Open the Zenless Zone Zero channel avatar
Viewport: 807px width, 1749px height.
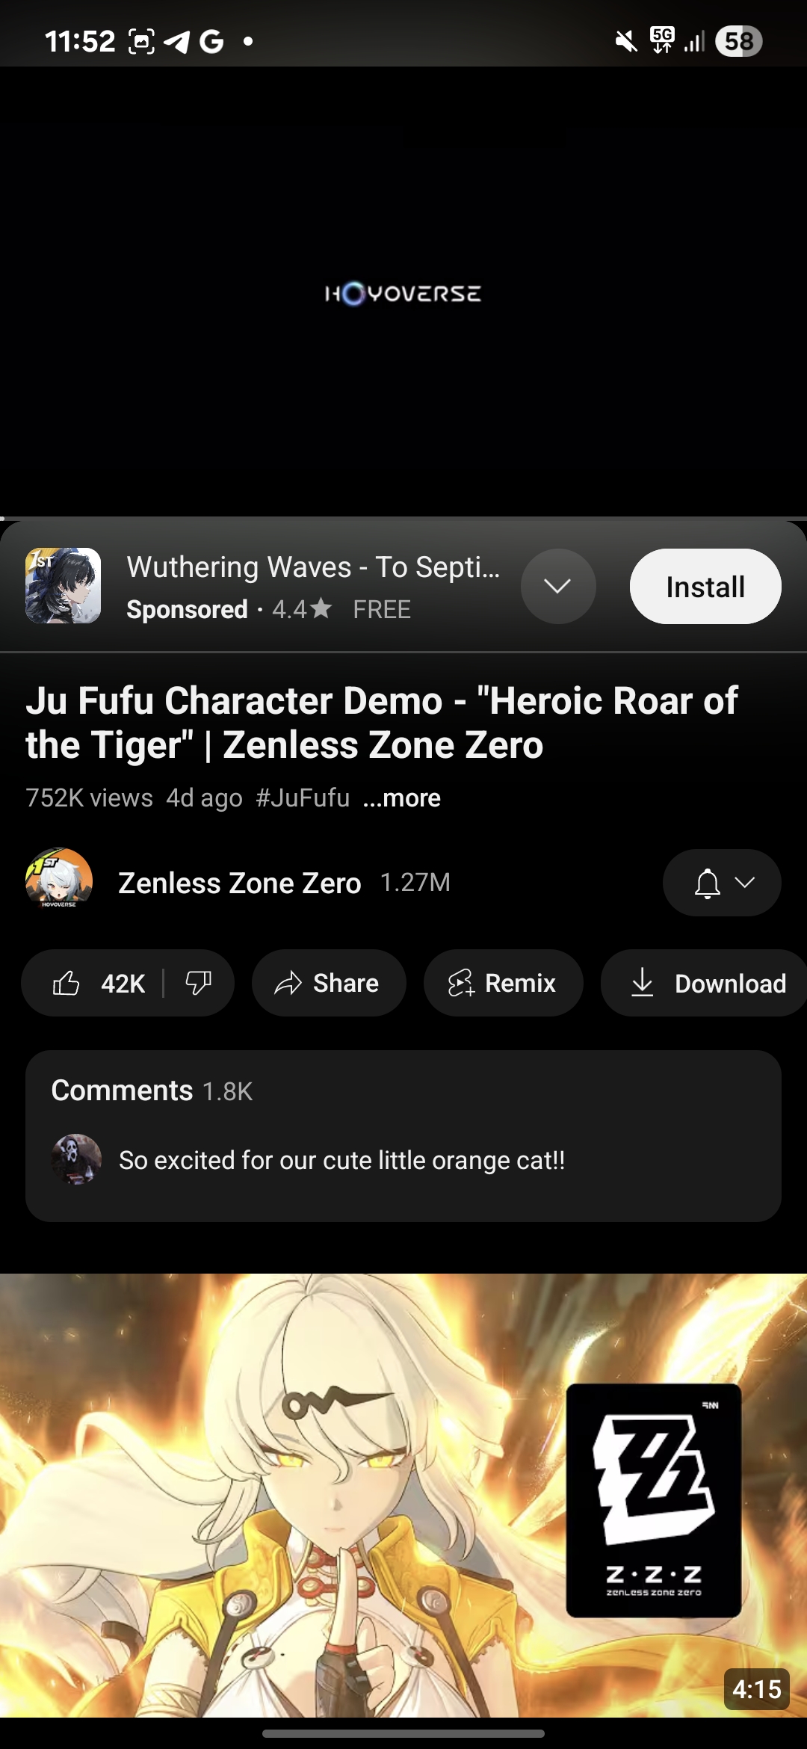(x=63, y=882)
